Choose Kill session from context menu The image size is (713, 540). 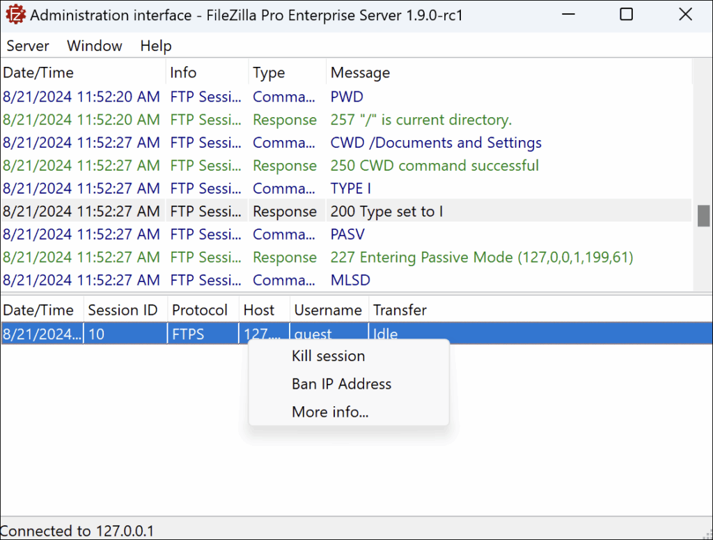click(328, 356)
